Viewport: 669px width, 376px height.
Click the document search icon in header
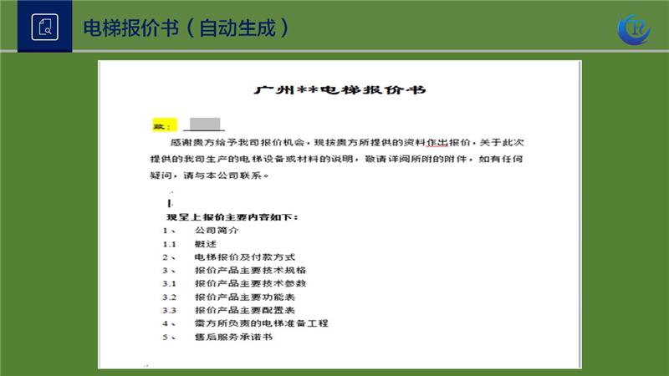[44, 27]
